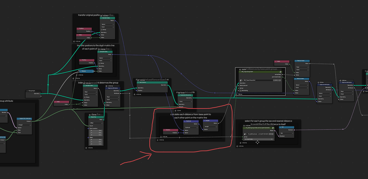This screenshot has height=179, width=368.
Task: Open Float dropdown in 'determes the group' Sample Index
Action: (x=91, y=92)
